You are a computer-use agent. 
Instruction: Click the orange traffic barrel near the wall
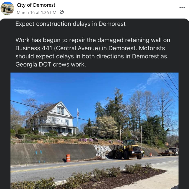click(68, 158)
